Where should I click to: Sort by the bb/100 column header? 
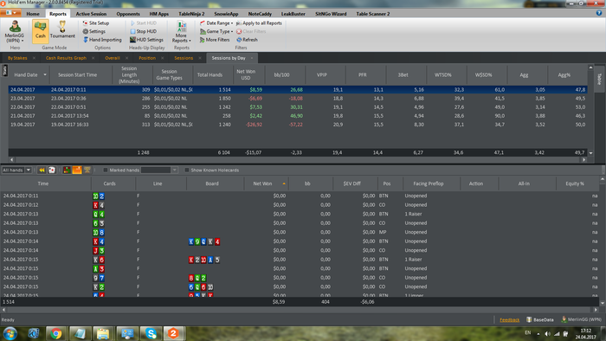pos(281,75)
